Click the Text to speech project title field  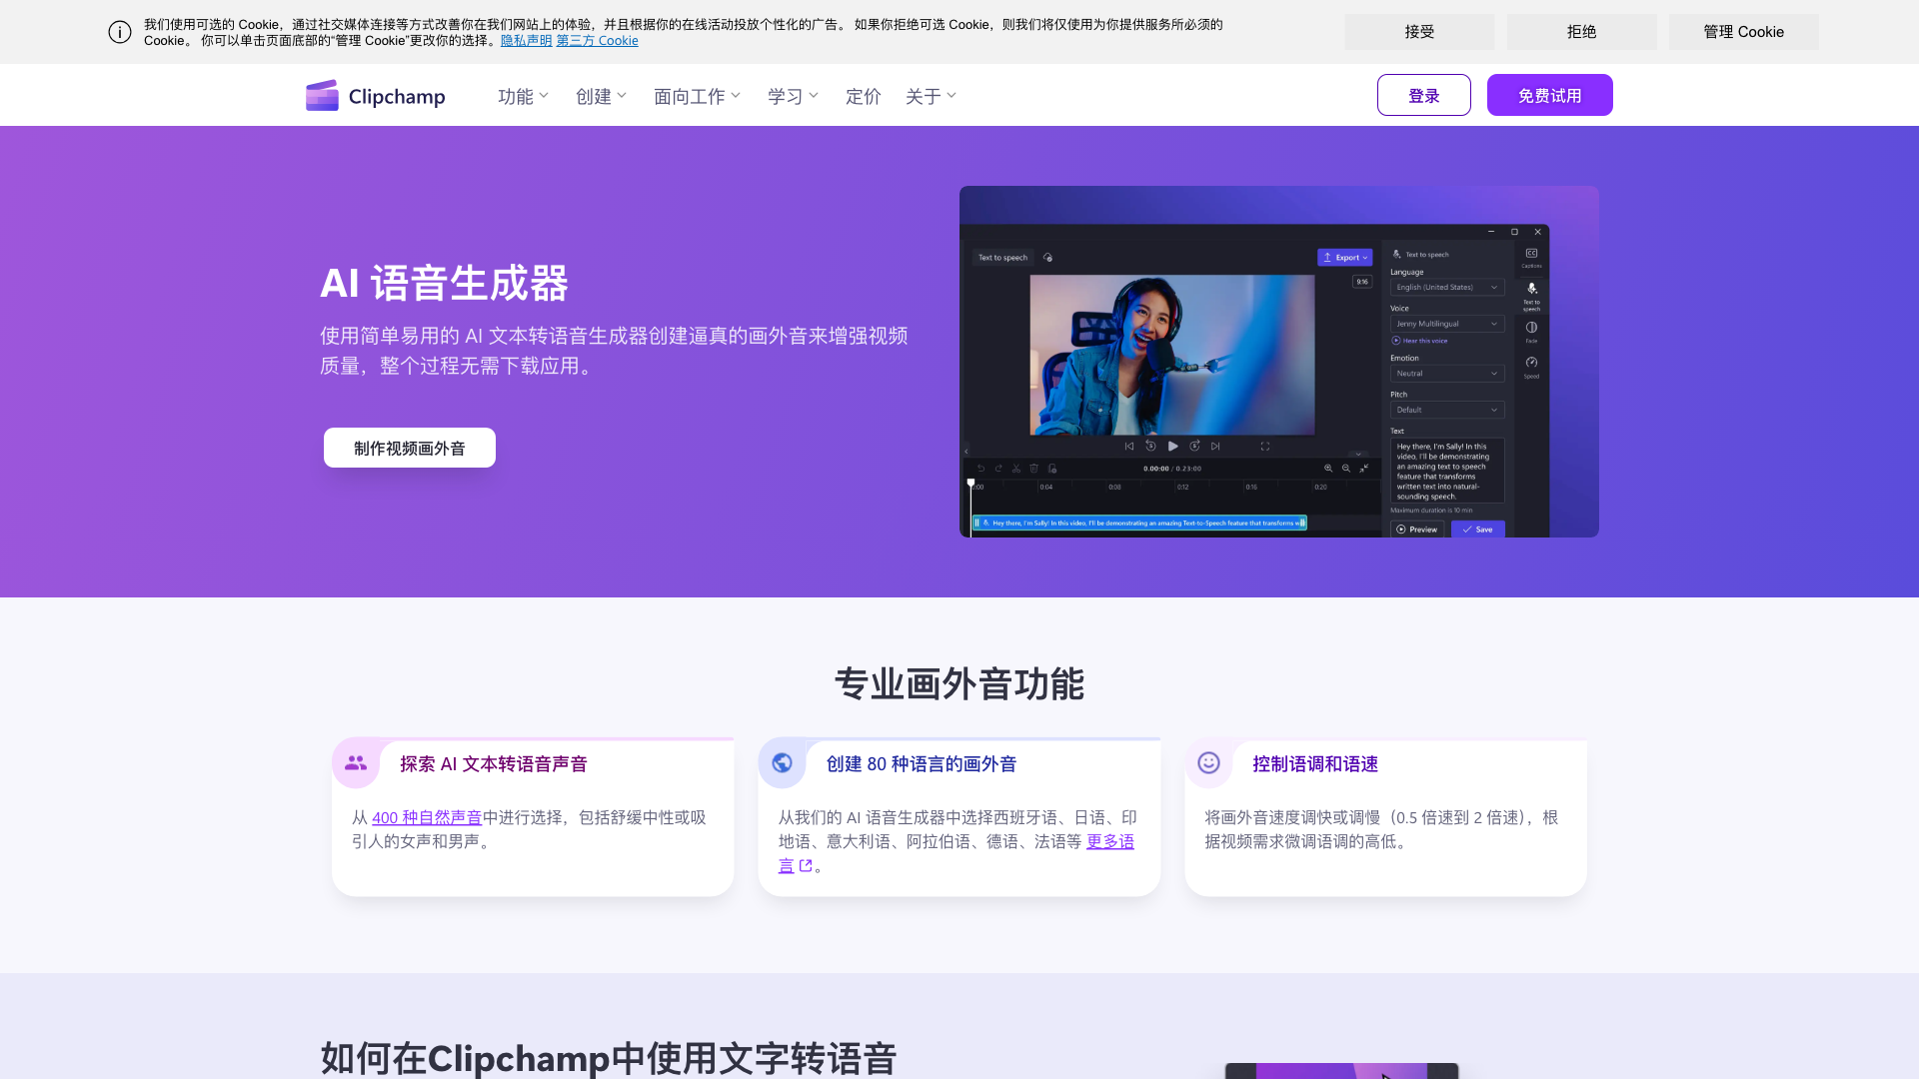coord(1002,258)
